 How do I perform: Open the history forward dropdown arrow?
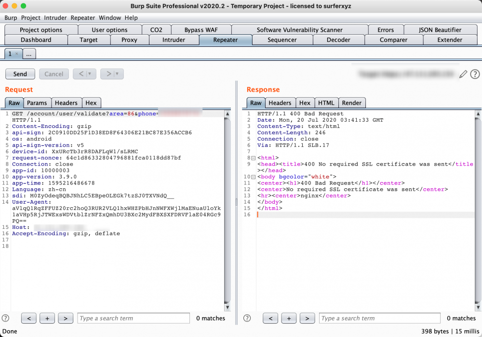[117, 74]
